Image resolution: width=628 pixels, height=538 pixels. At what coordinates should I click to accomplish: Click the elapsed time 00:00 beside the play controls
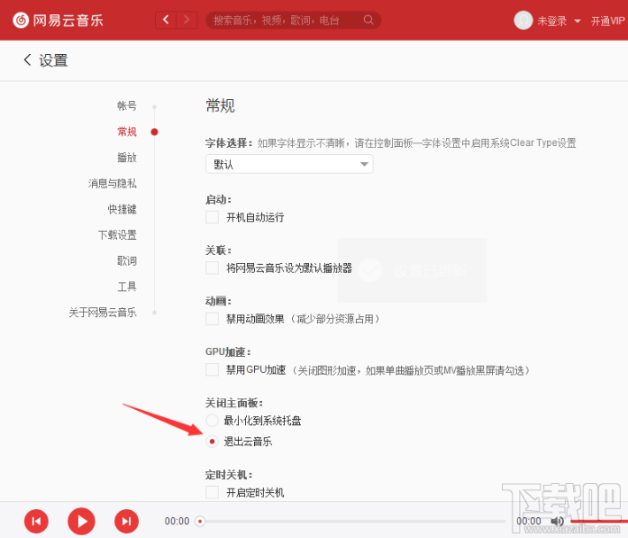point(177,521)
